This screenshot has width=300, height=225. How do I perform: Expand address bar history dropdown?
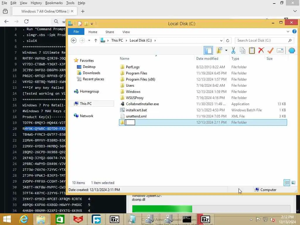221,40
